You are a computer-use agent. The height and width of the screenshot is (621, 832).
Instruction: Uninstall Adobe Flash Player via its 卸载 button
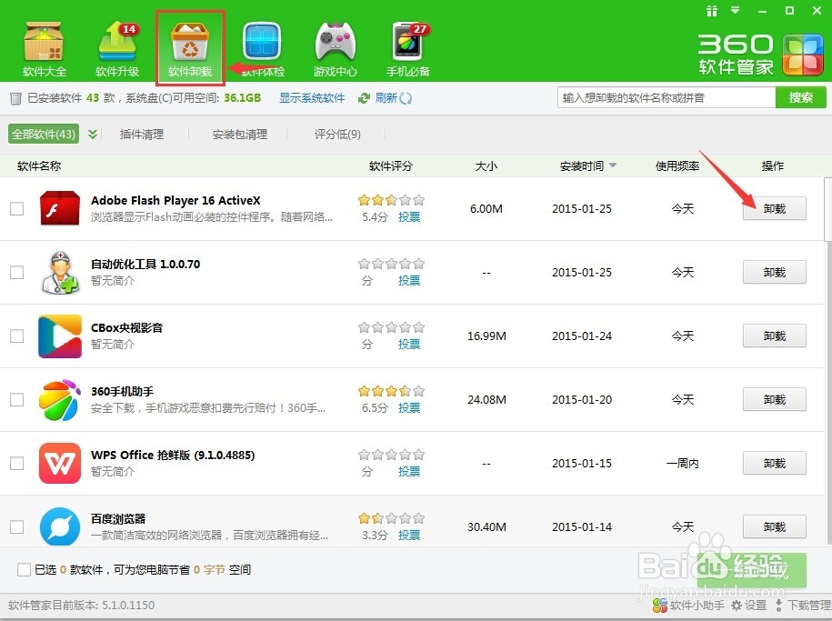774,208
